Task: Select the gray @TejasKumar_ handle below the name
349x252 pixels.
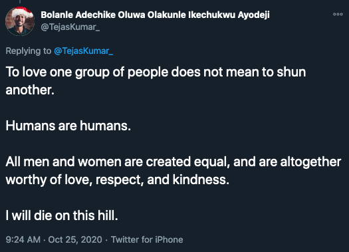Action: 70,27
